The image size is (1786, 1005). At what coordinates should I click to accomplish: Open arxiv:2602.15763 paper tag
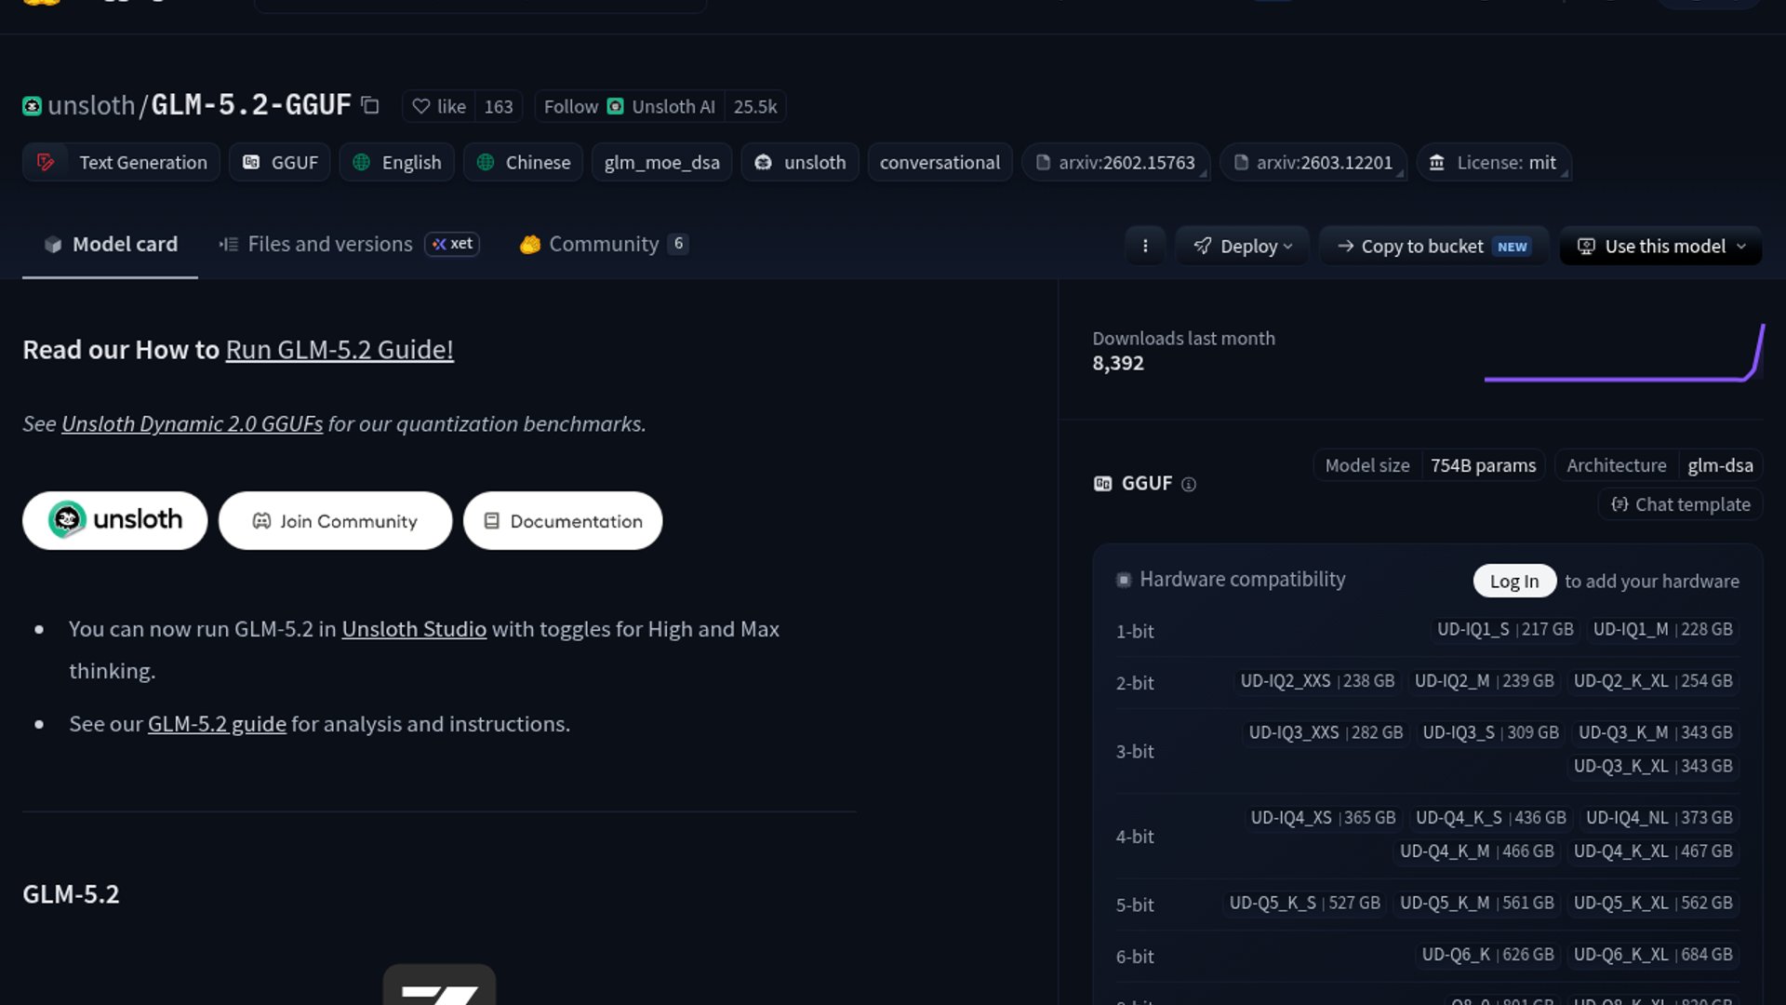[1115, 162]
